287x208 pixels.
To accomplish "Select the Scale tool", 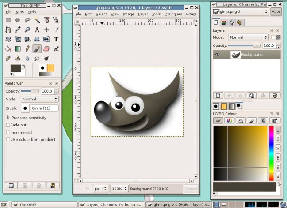I will point(18,39).
